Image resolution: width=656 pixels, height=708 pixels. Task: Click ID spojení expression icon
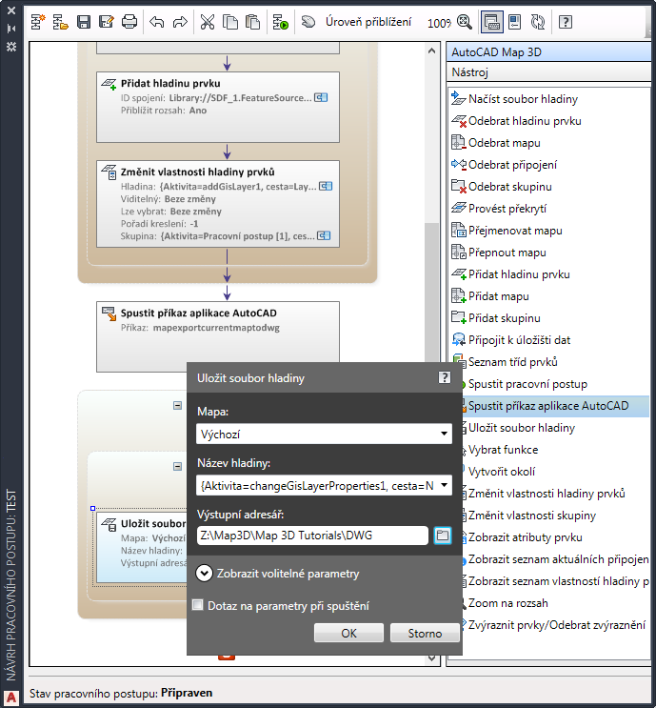[321, 97]
